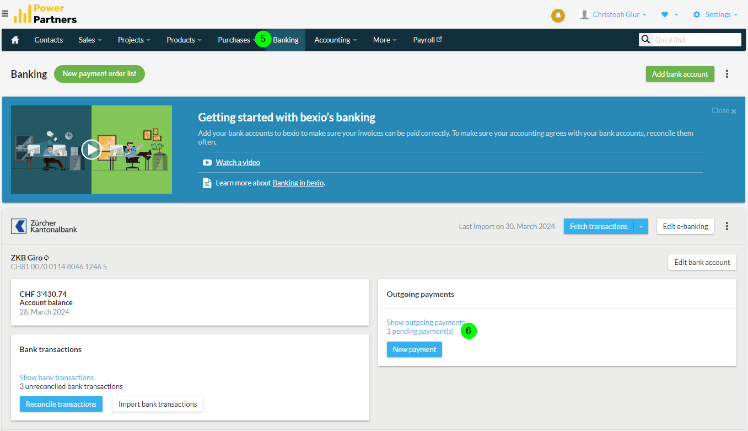The height and width of the screenshot is (431, 748).
Task: Go to Contacts
Action: (49, 40)
